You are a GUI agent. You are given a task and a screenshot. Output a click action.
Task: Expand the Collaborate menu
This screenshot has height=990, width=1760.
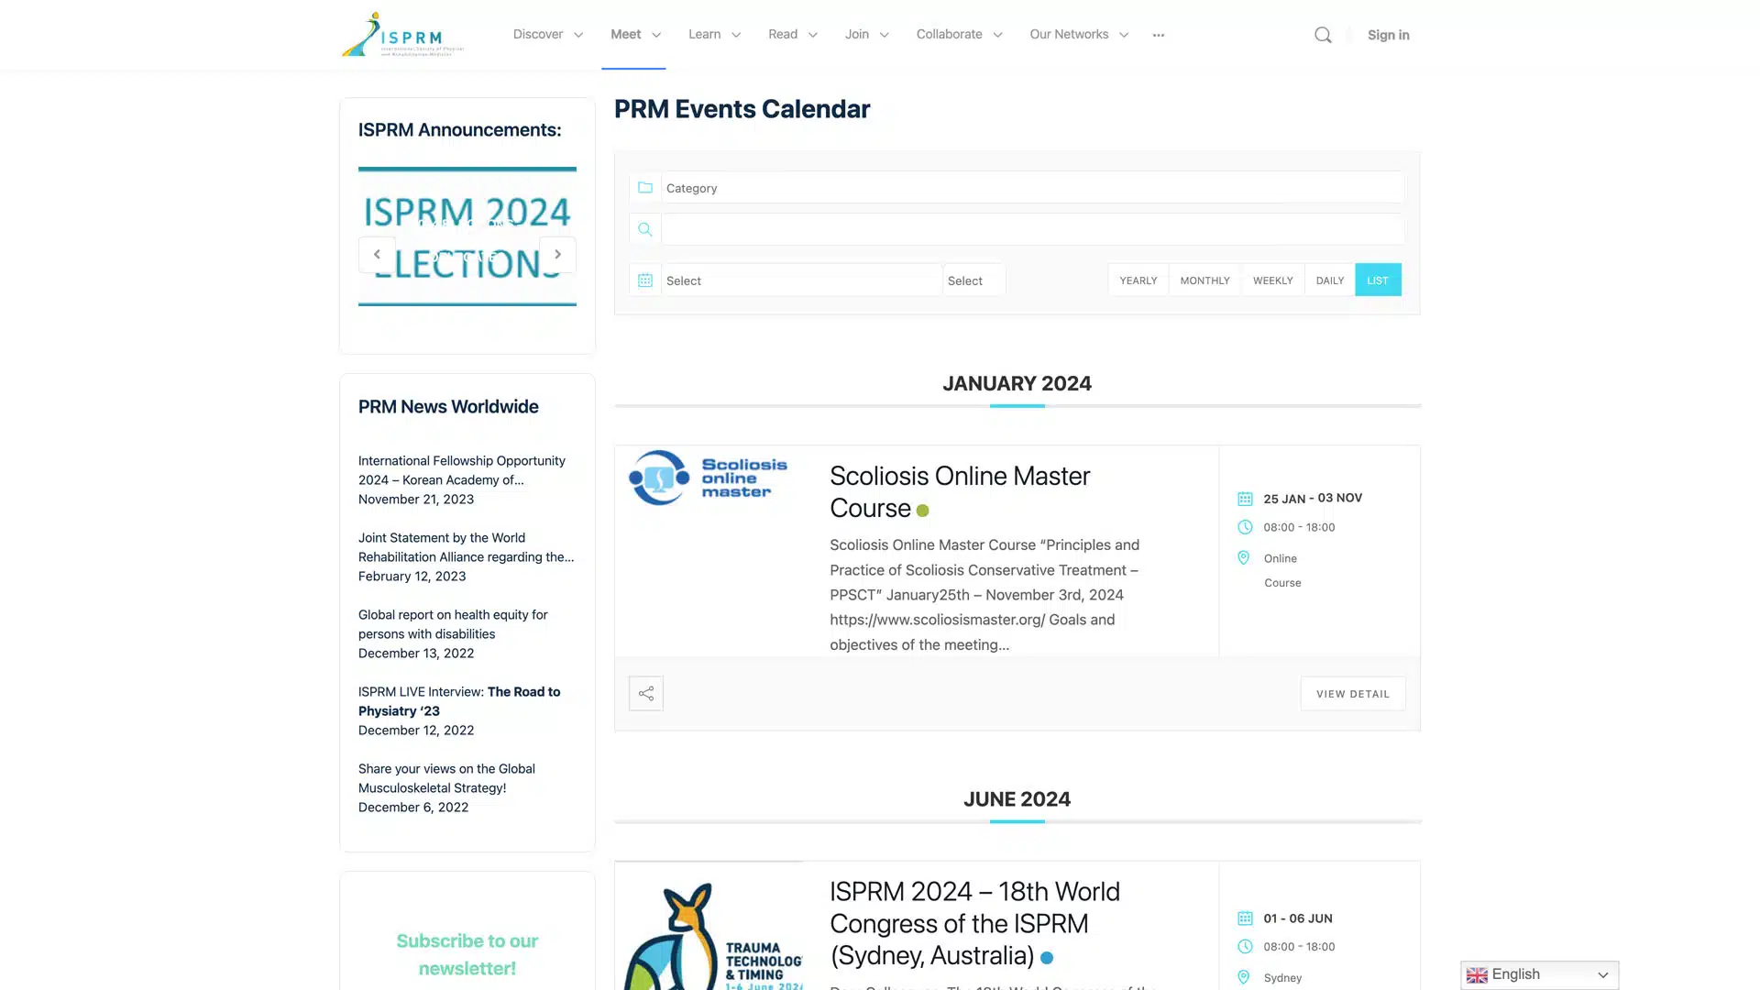pos(960,35)
